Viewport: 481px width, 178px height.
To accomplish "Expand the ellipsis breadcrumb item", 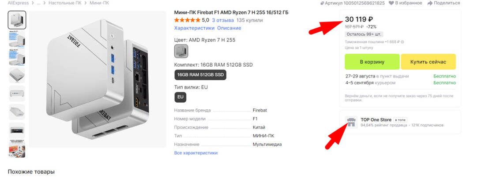I will click(38, 3).
